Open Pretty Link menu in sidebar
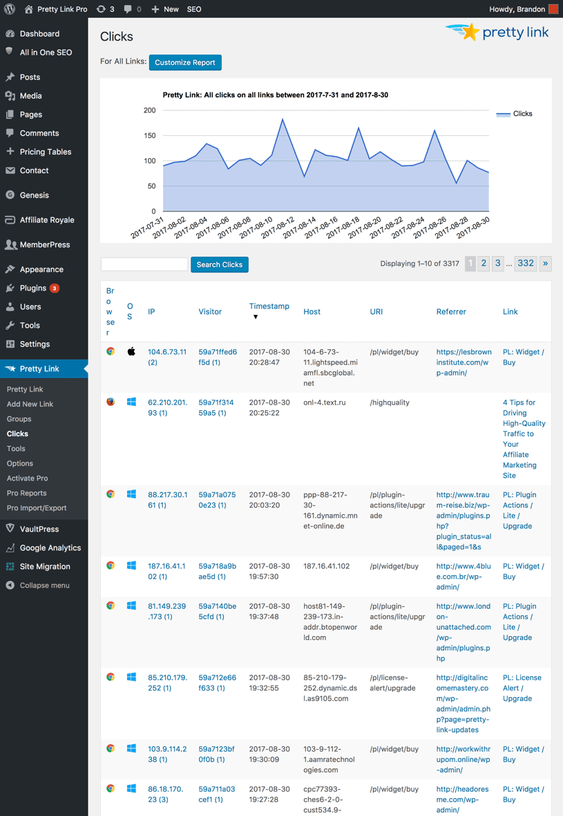Image resolution: width=563 pixels, height=816 pixels. (44, 369)
